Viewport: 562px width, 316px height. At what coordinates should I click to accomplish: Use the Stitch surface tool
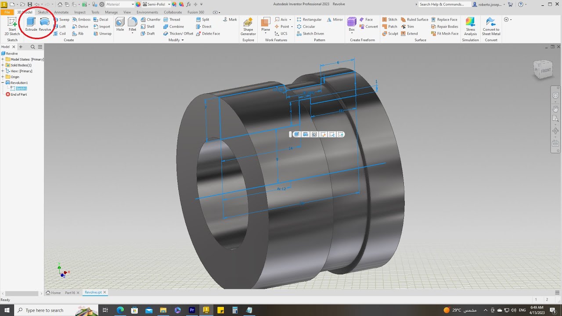(x=389, y=20)
